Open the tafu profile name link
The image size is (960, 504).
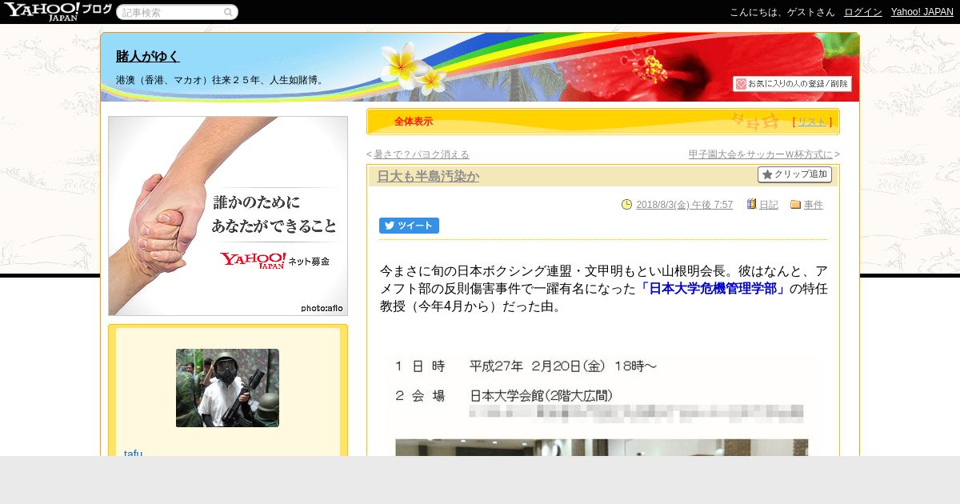pyautogui.click(x=133, y=453)
